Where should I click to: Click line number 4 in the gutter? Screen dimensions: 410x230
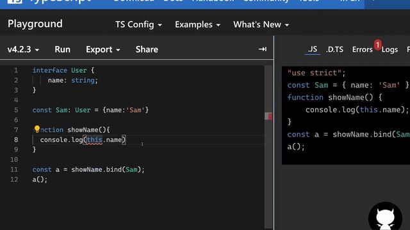tap(15, 100)
